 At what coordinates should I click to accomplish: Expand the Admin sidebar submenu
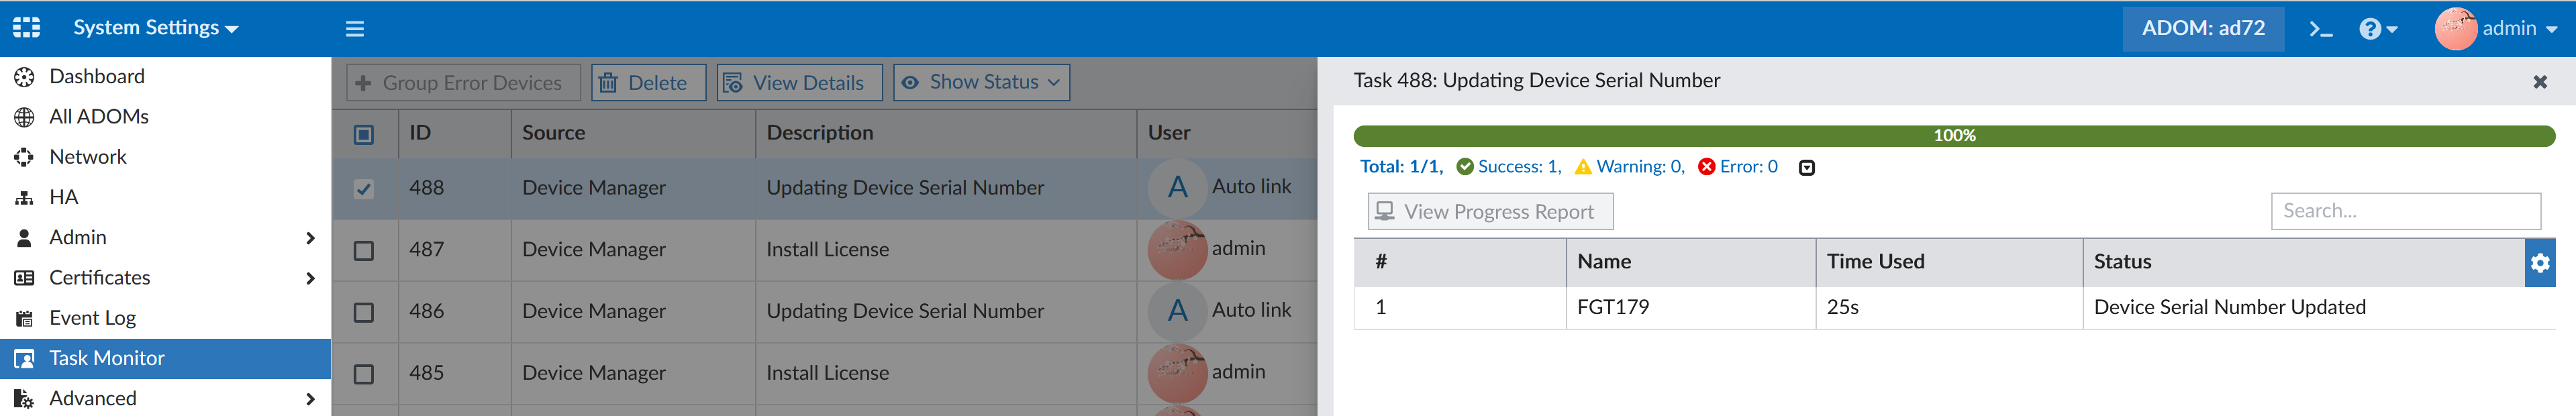(310, 238)
